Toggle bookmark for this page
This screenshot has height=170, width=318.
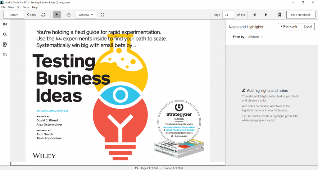[x=279, y=15]
